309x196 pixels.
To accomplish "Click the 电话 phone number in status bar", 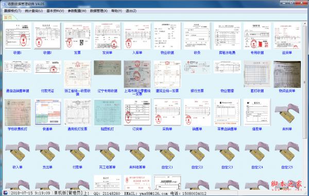I will pyautogui.click(x=188, y=193).
